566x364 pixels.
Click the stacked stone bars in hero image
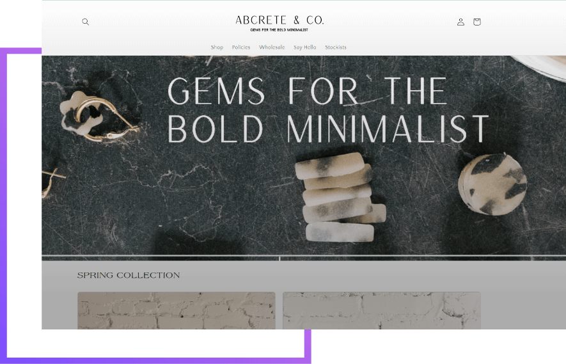point(340,197)
